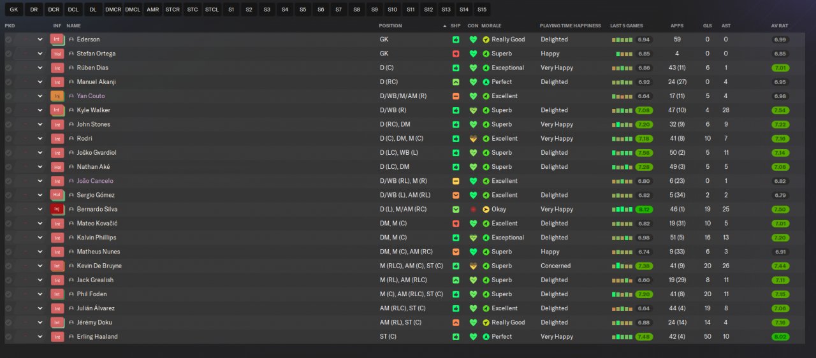Click Jérémy Doku's orange sharpness icon
This screenshot has height=358, width=816.
click(456, 322)
